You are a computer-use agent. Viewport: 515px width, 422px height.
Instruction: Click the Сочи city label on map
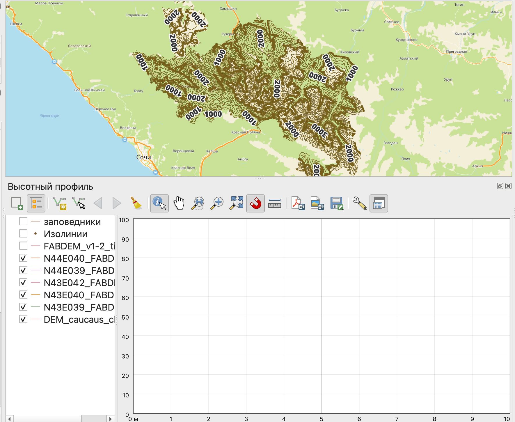[143, 157]
